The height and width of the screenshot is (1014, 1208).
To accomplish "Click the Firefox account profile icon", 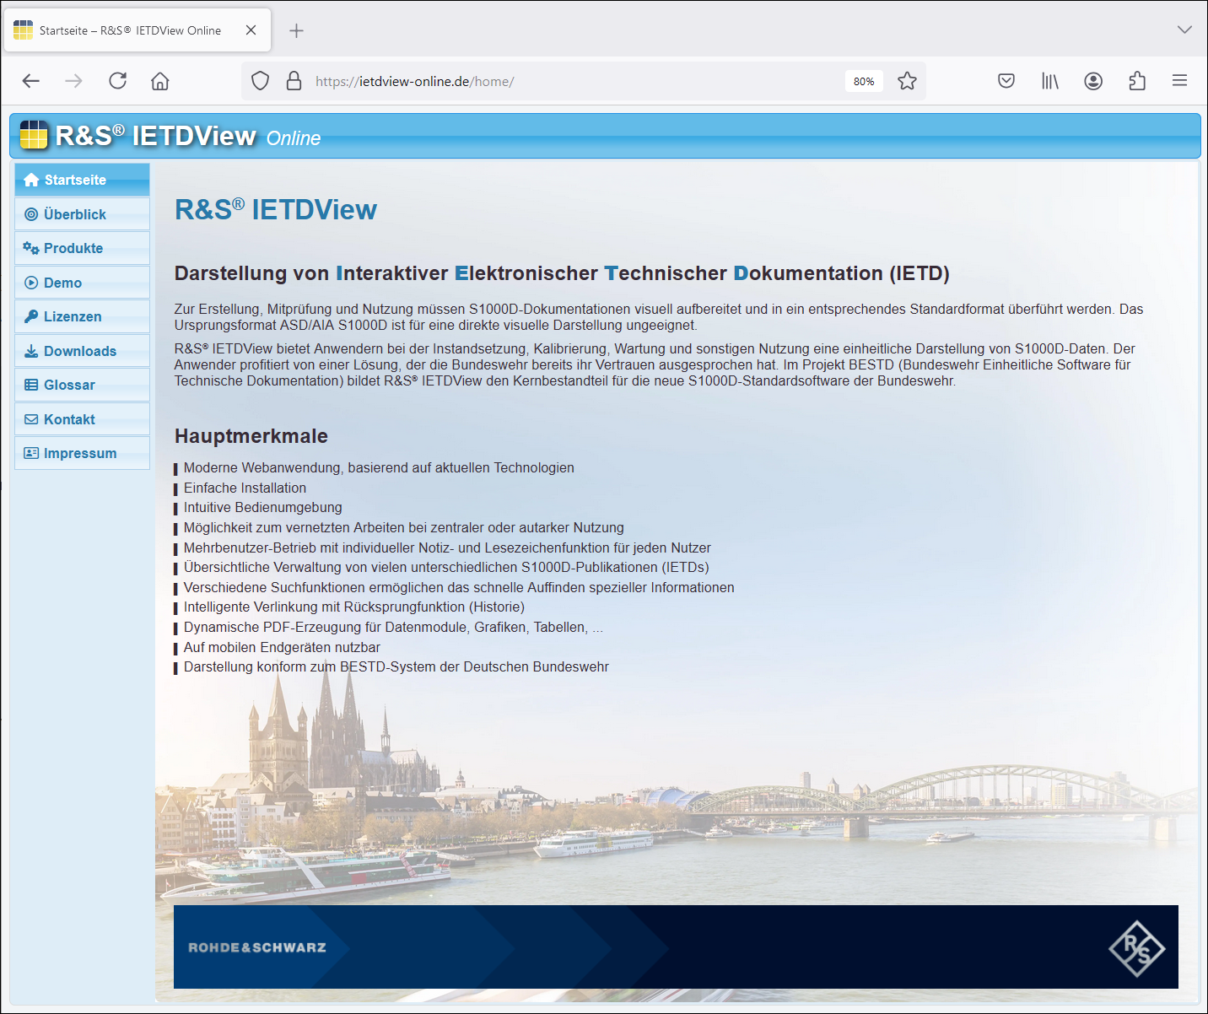I will click(x=1093, y=80).
